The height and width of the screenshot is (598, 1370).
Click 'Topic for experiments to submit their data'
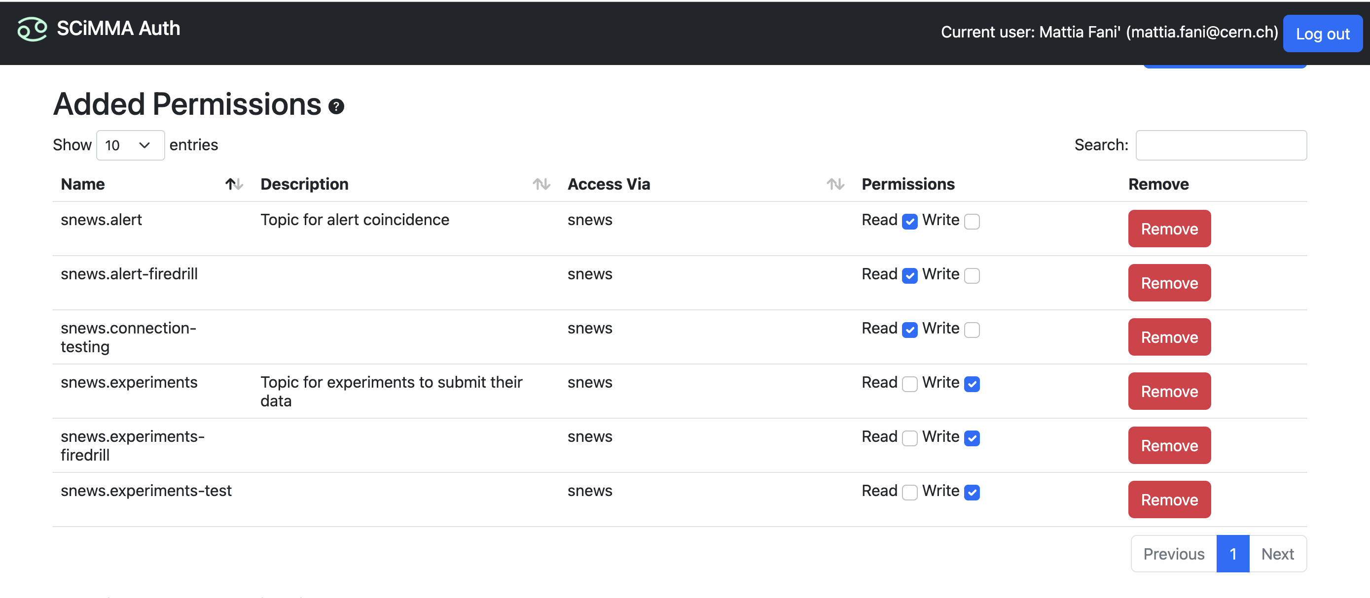[x=392, y=392]
